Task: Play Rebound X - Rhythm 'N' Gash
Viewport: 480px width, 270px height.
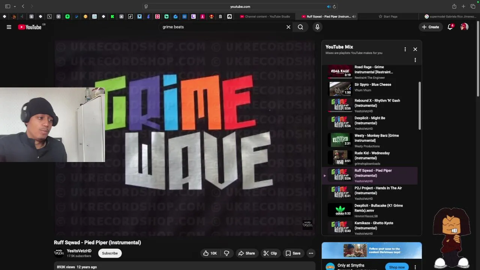Action: click(370, 105)
